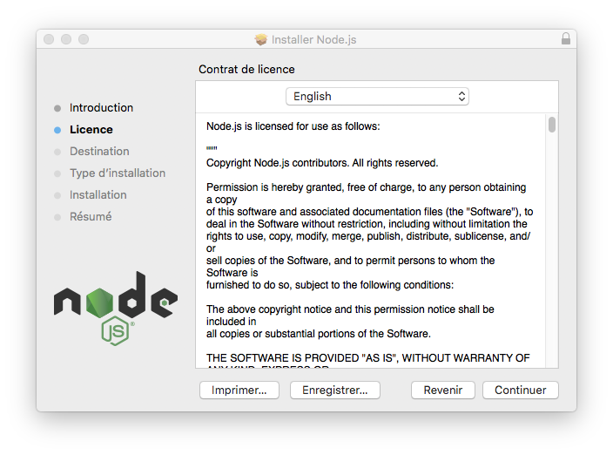The image size is (613, 455).
Task: Go back with the Revenir button
Action: 443,390
